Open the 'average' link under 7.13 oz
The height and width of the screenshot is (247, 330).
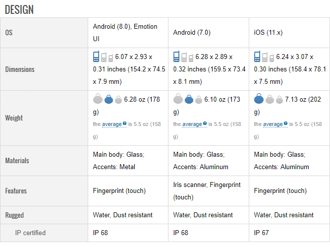point(272,124)
